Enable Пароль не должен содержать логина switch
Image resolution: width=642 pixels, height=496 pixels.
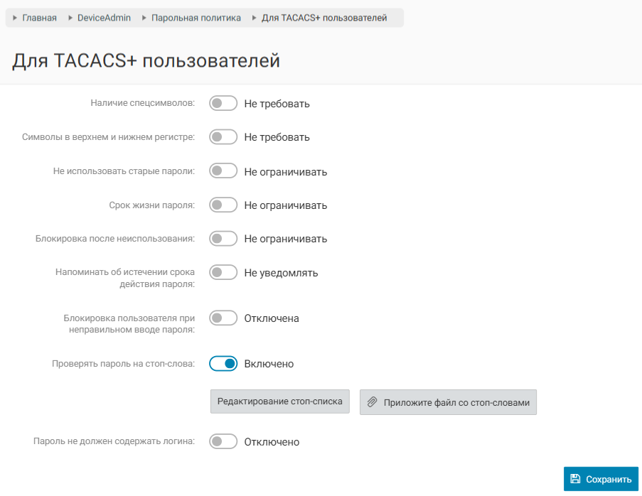tap(223, 442)
